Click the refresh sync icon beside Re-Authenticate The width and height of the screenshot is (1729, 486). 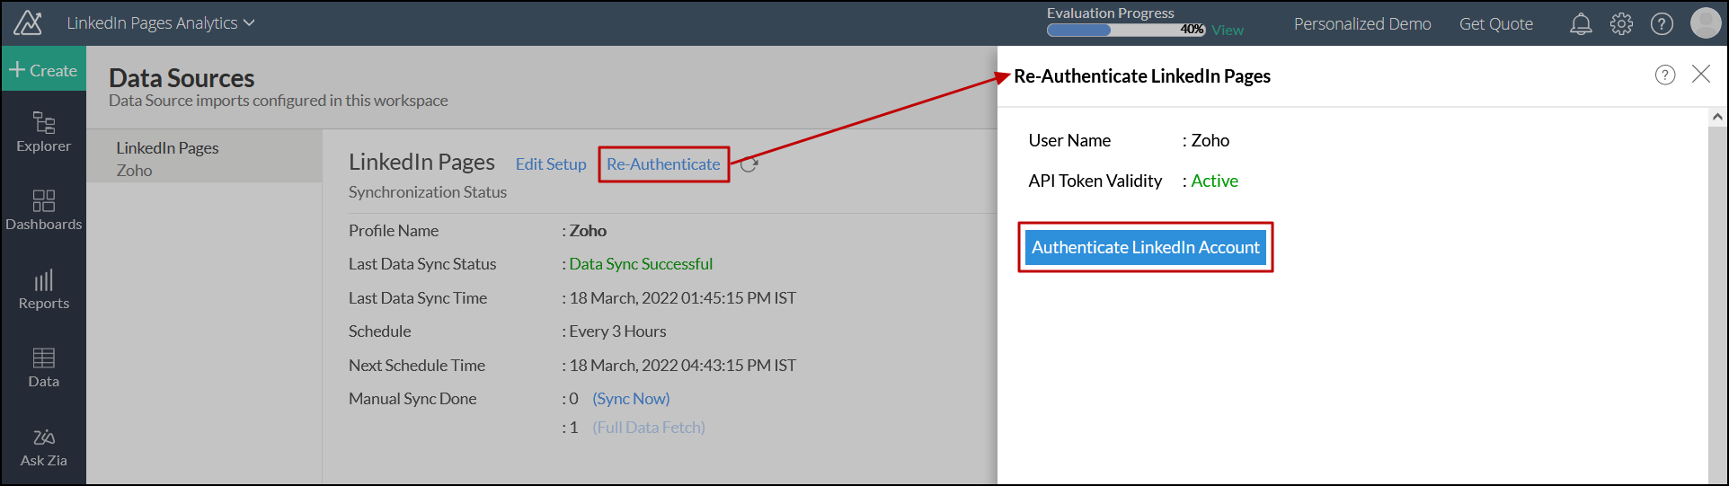click(x=749, y=165)
